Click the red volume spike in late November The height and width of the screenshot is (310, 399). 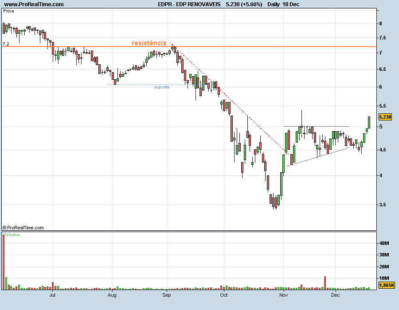click(x=325, y=283)
